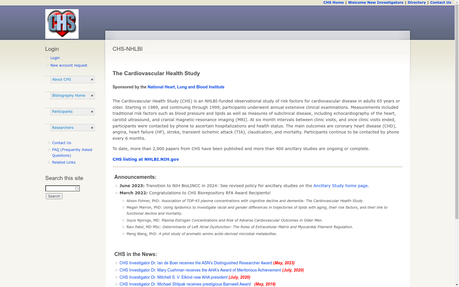This screenshot has height=287, width=459.
Task: Click inside the Search this site field
Action: pos(60,189)
